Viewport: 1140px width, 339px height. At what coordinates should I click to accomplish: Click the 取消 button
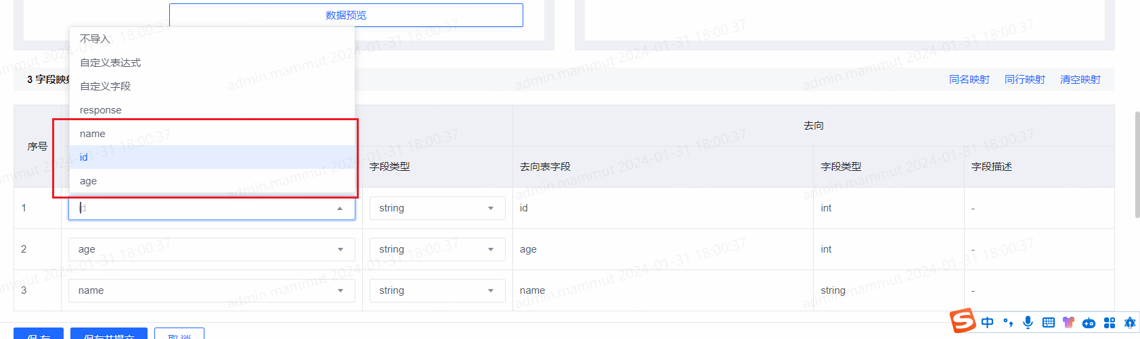pos(179,334)
